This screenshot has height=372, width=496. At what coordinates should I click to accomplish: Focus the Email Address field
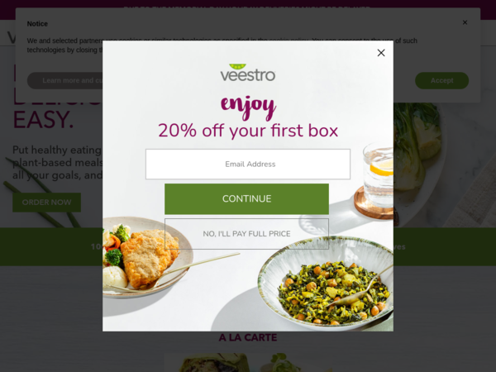248,165
